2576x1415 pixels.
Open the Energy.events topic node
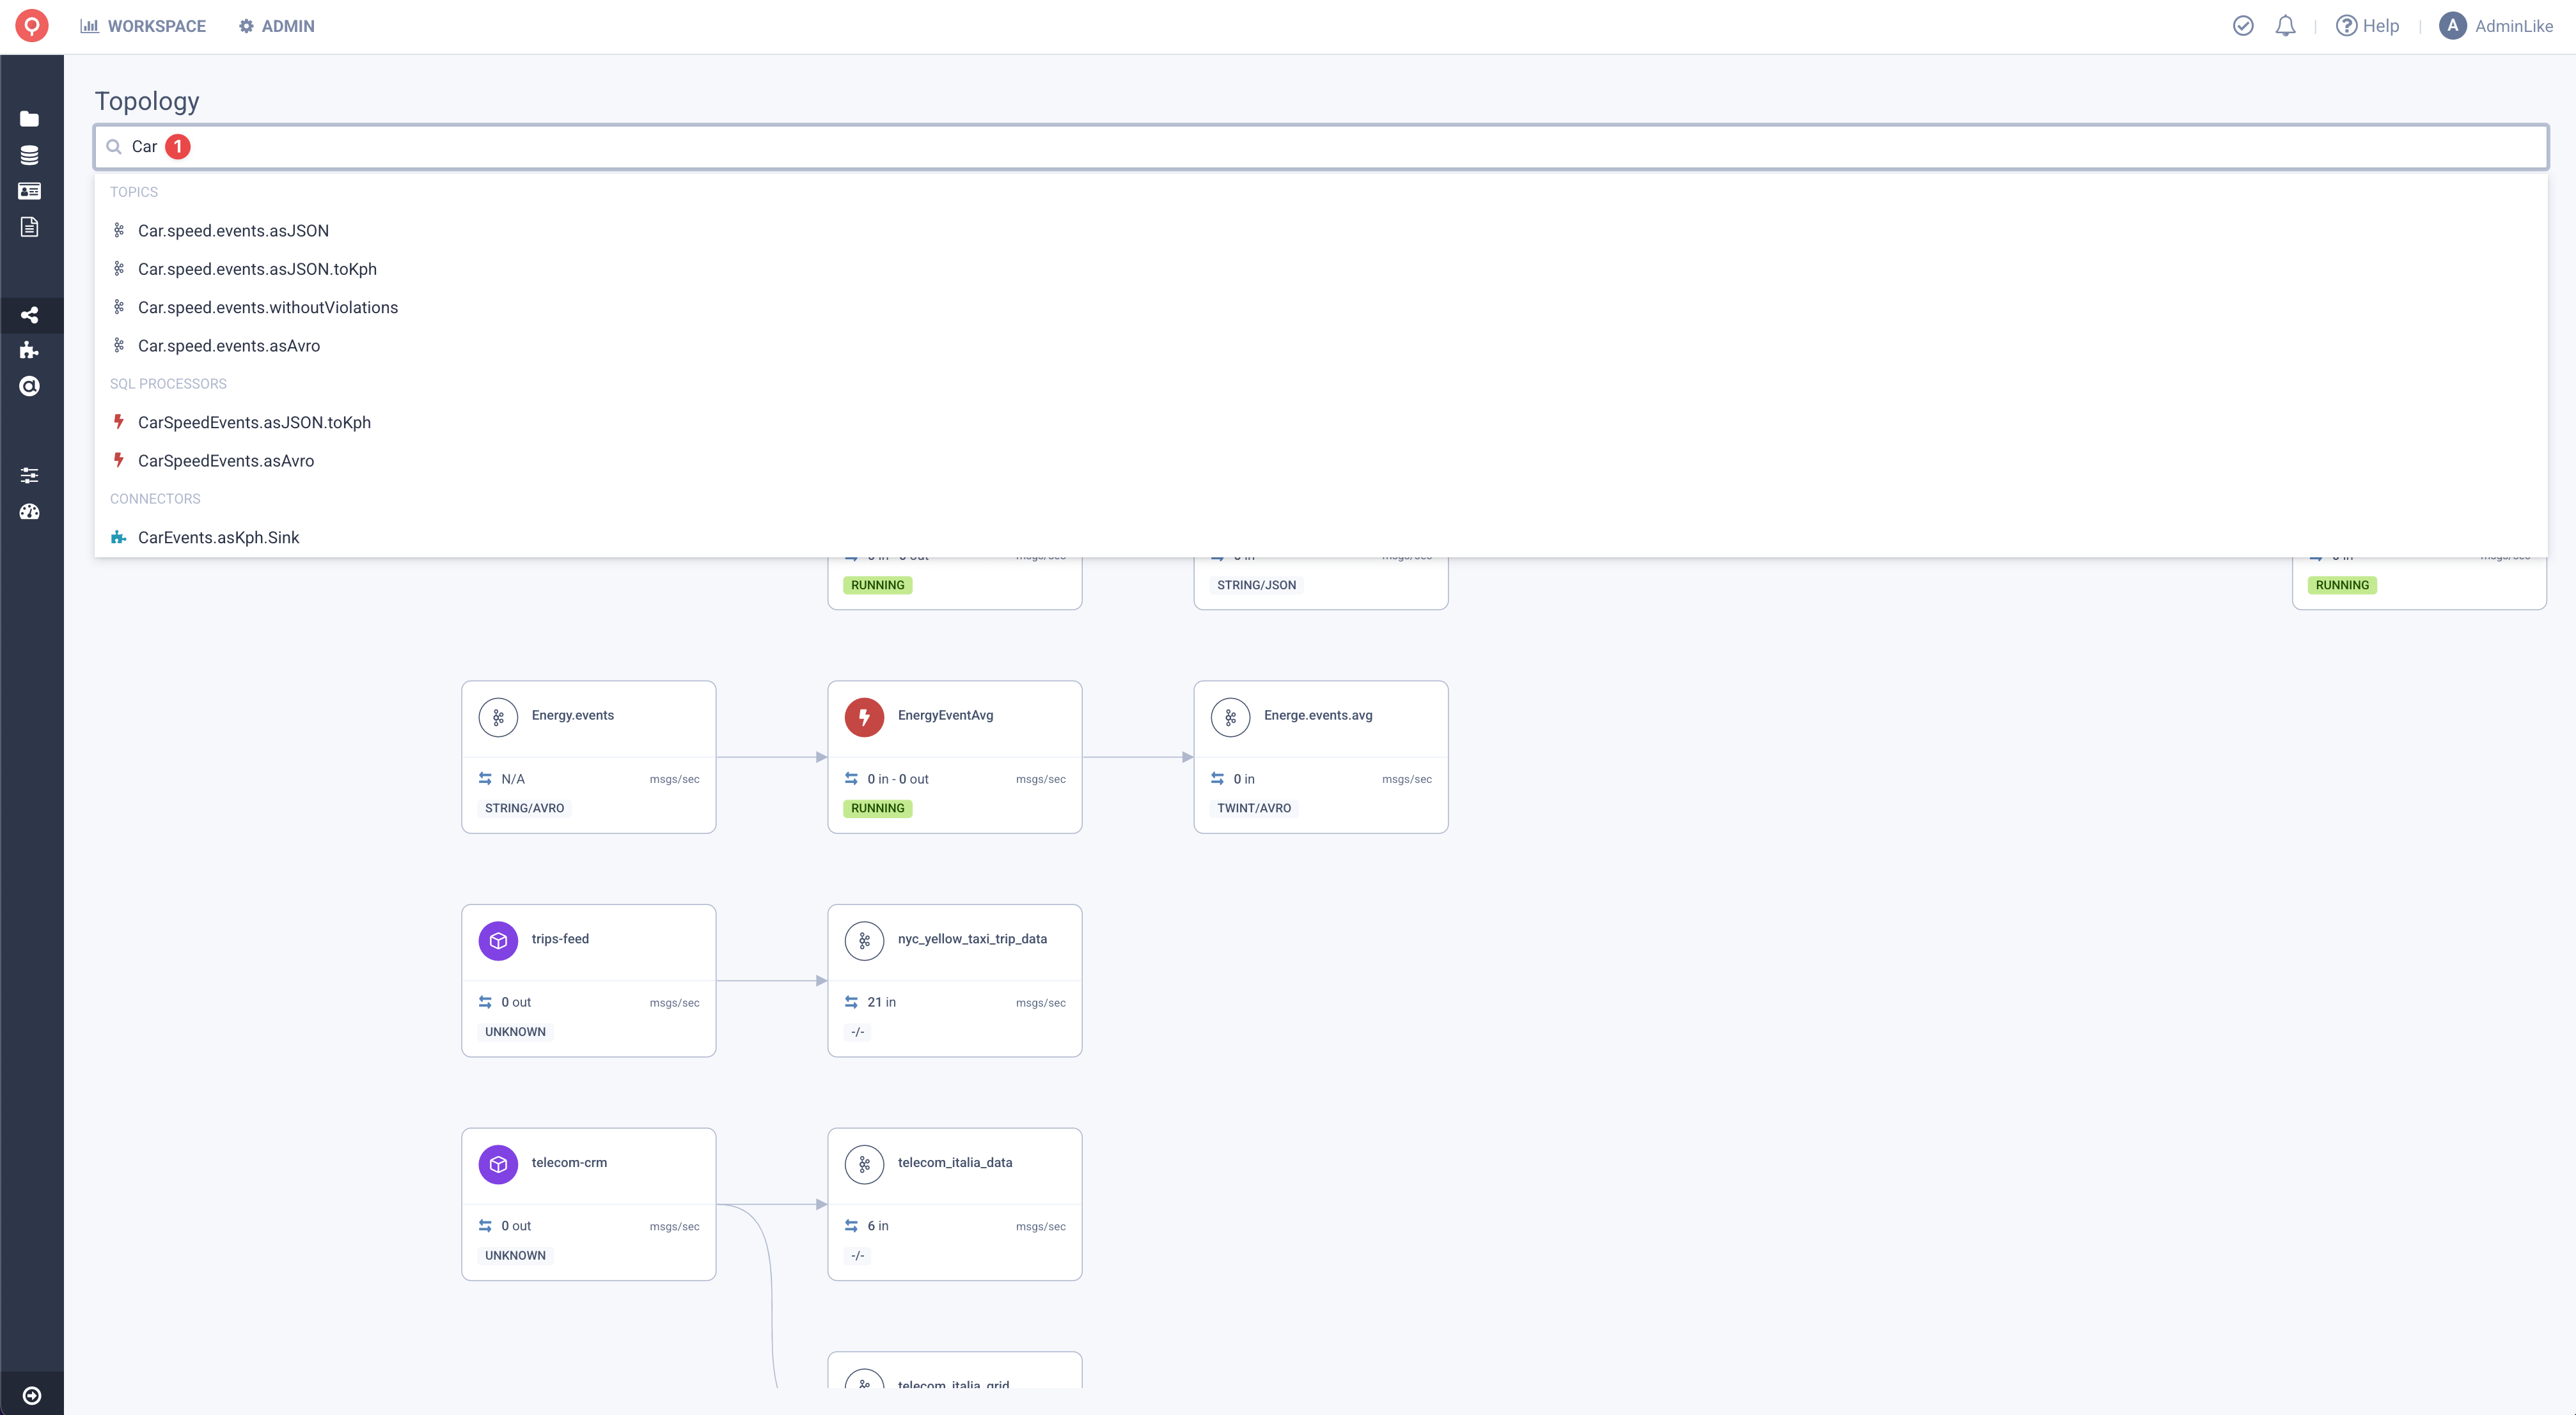pyautogui.click(x=589, y=757)
